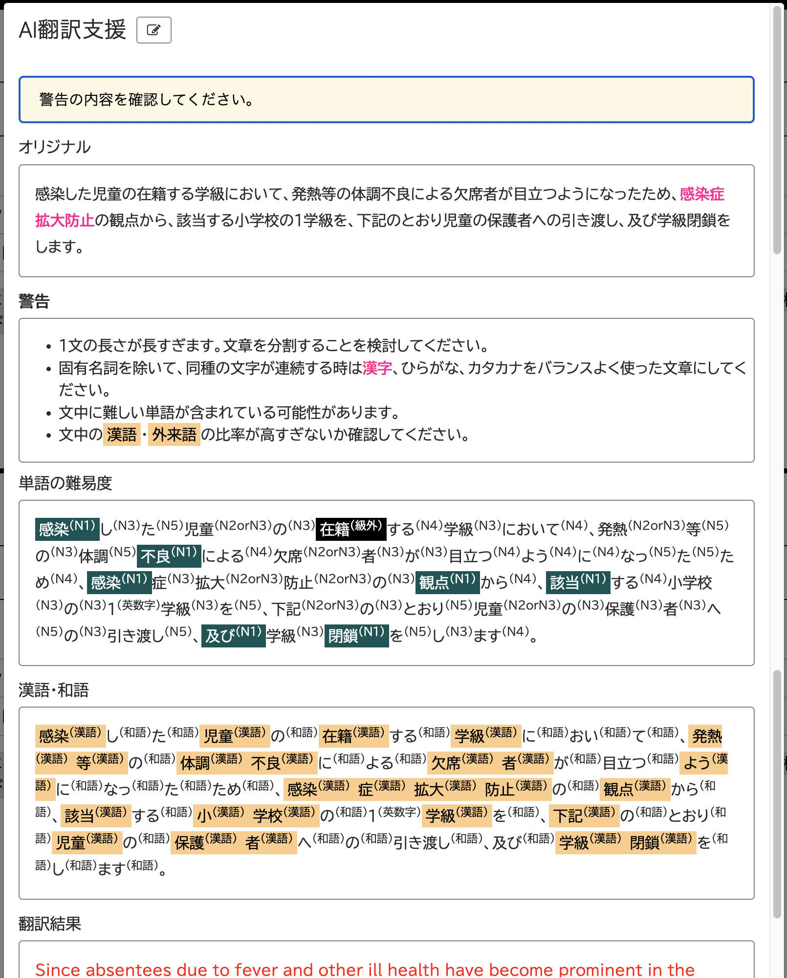Click the 警告 section heading

click(x=34, y=301)
